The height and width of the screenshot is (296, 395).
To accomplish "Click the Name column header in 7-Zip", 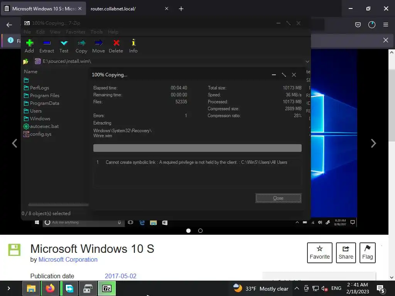I will tap(31, 72).
